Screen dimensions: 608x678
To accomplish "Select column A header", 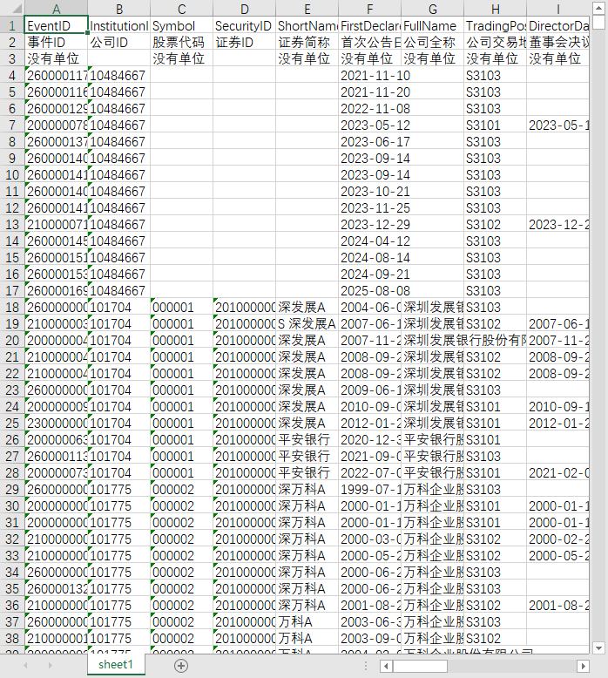I will click(56, 9).
